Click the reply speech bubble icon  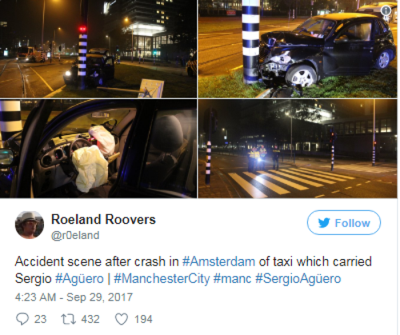pyautogui.click(x=22, y=319)
